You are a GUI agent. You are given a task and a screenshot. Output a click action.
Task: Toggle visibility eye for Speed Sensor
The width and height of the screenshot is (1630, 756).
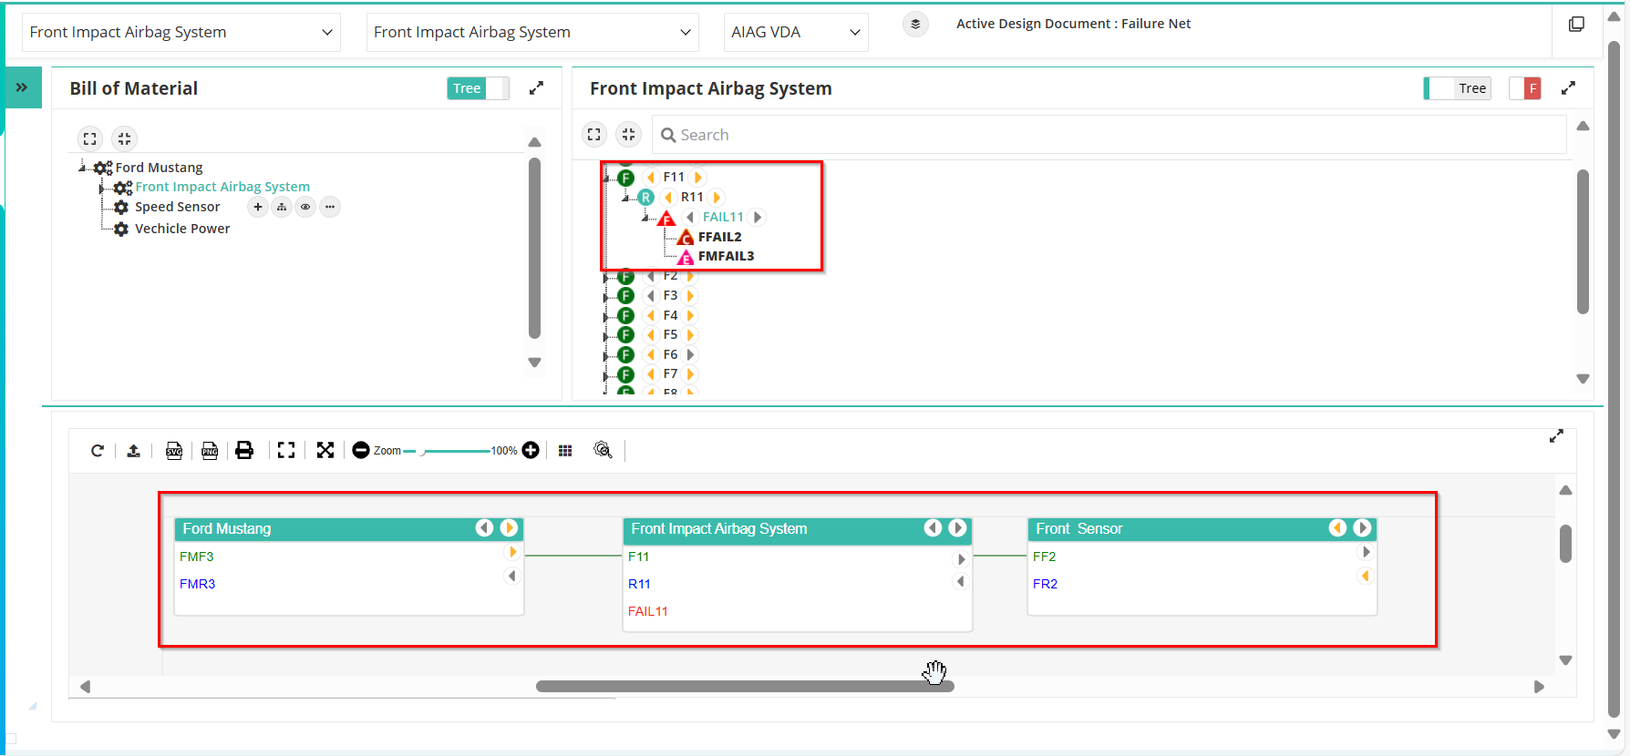[305, 207]
